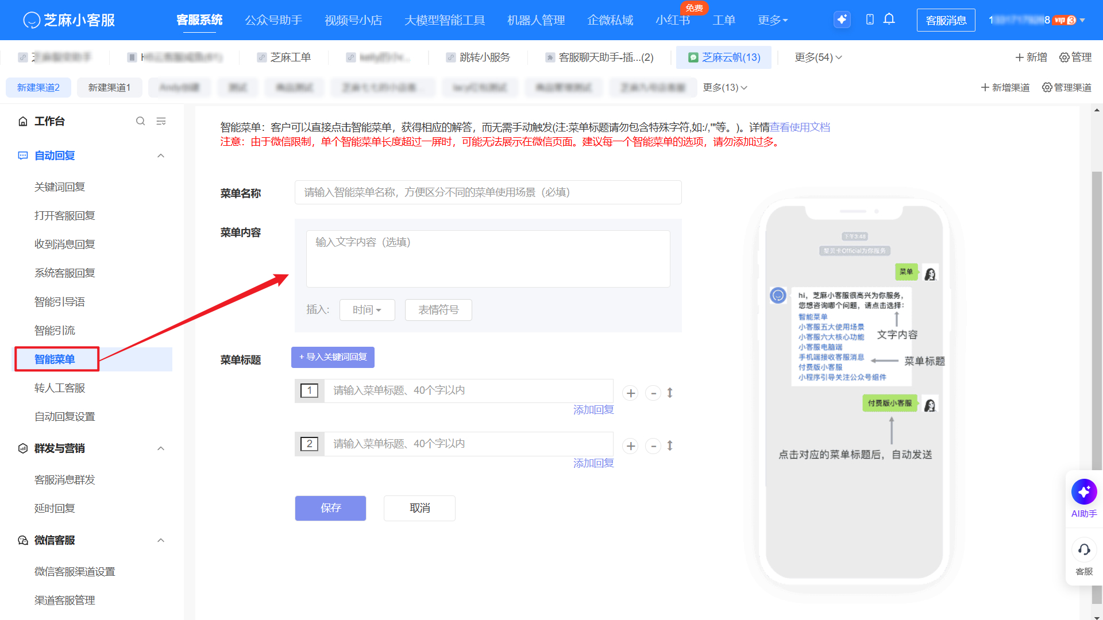This screenshot has height=620, width=1103.
Task: Select 新建渠道1 channel tab
Action: [x=109, y=87]
